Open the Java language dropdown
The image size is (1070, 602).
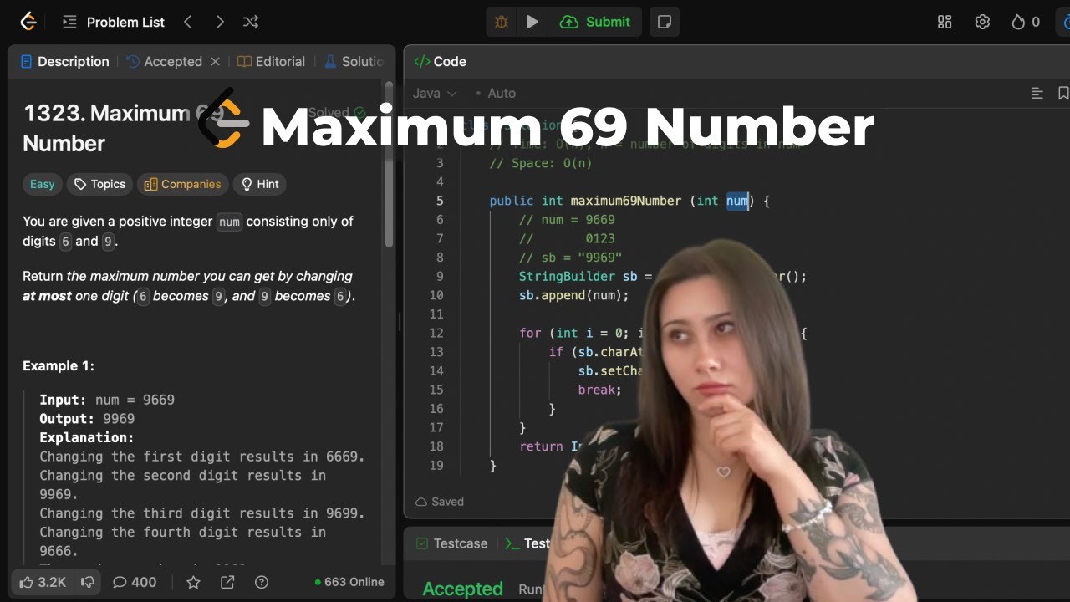point(435,93)
